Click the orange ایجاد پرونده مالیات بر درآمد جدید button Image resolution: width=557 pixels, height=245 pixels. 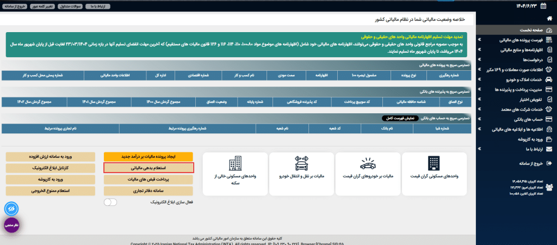pos(148,157)
